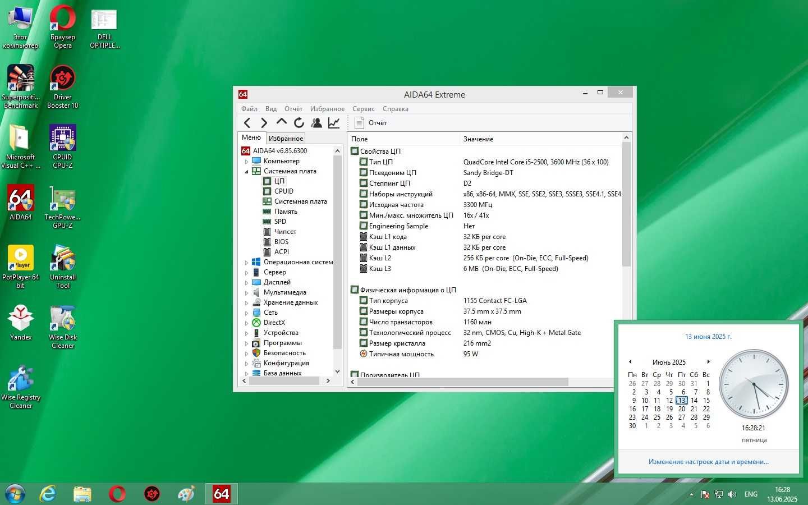The height and width of the screenshot is (505, 808).
Task: Open TechPowerUp GPU-Z desktop icon
Action: (x=62, y=207)
